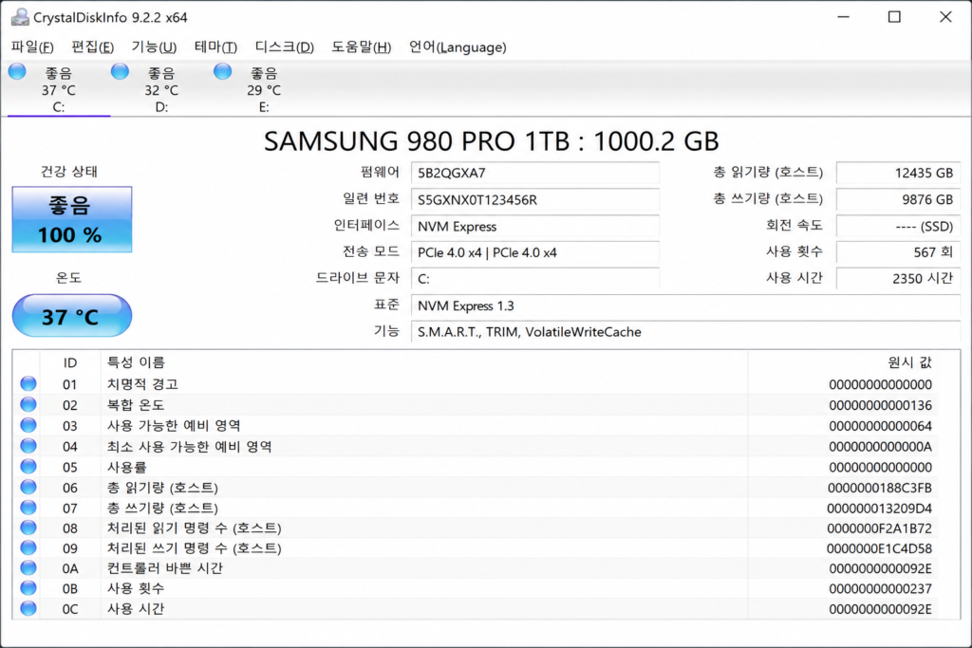
Task: Click the interface field NVM Express
Action: point(535,226)
